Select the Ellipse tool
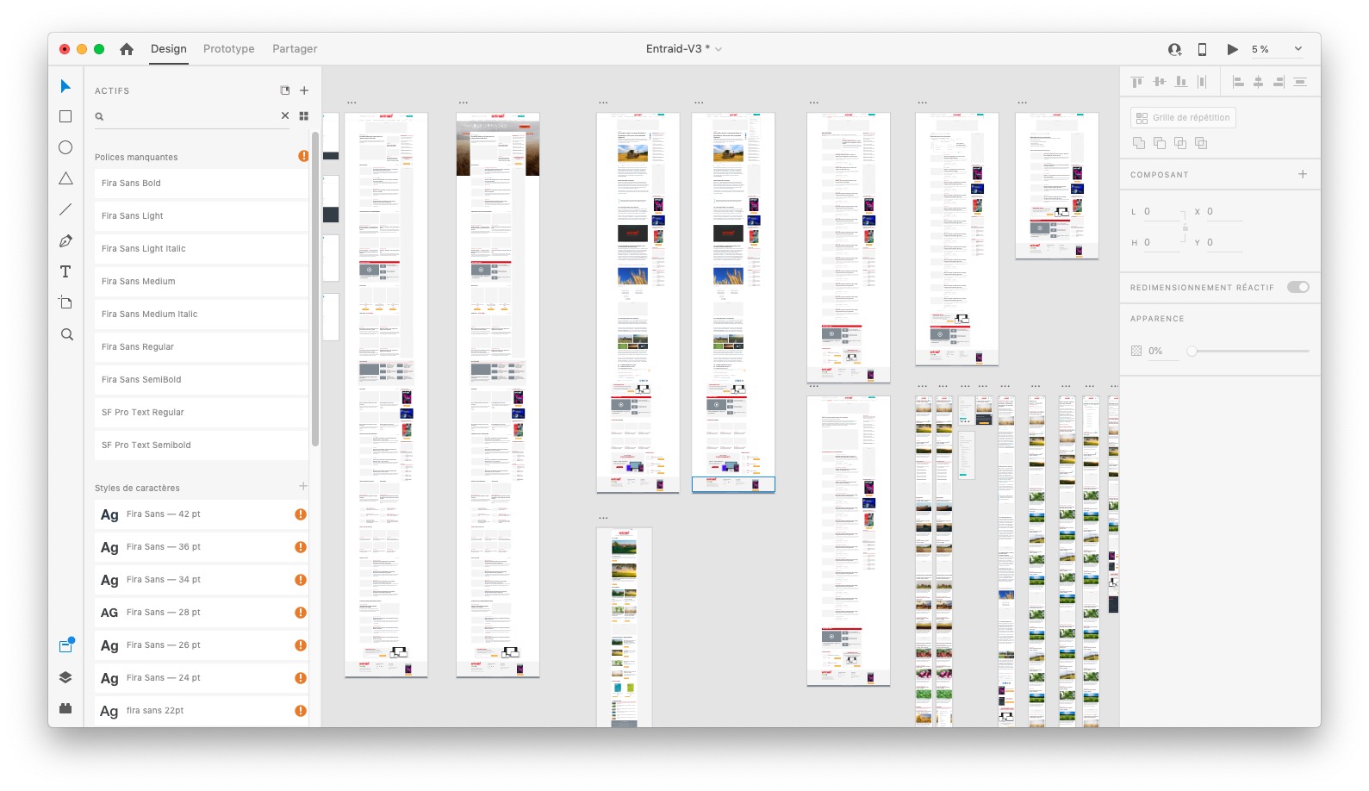 (x=65, y=147)
